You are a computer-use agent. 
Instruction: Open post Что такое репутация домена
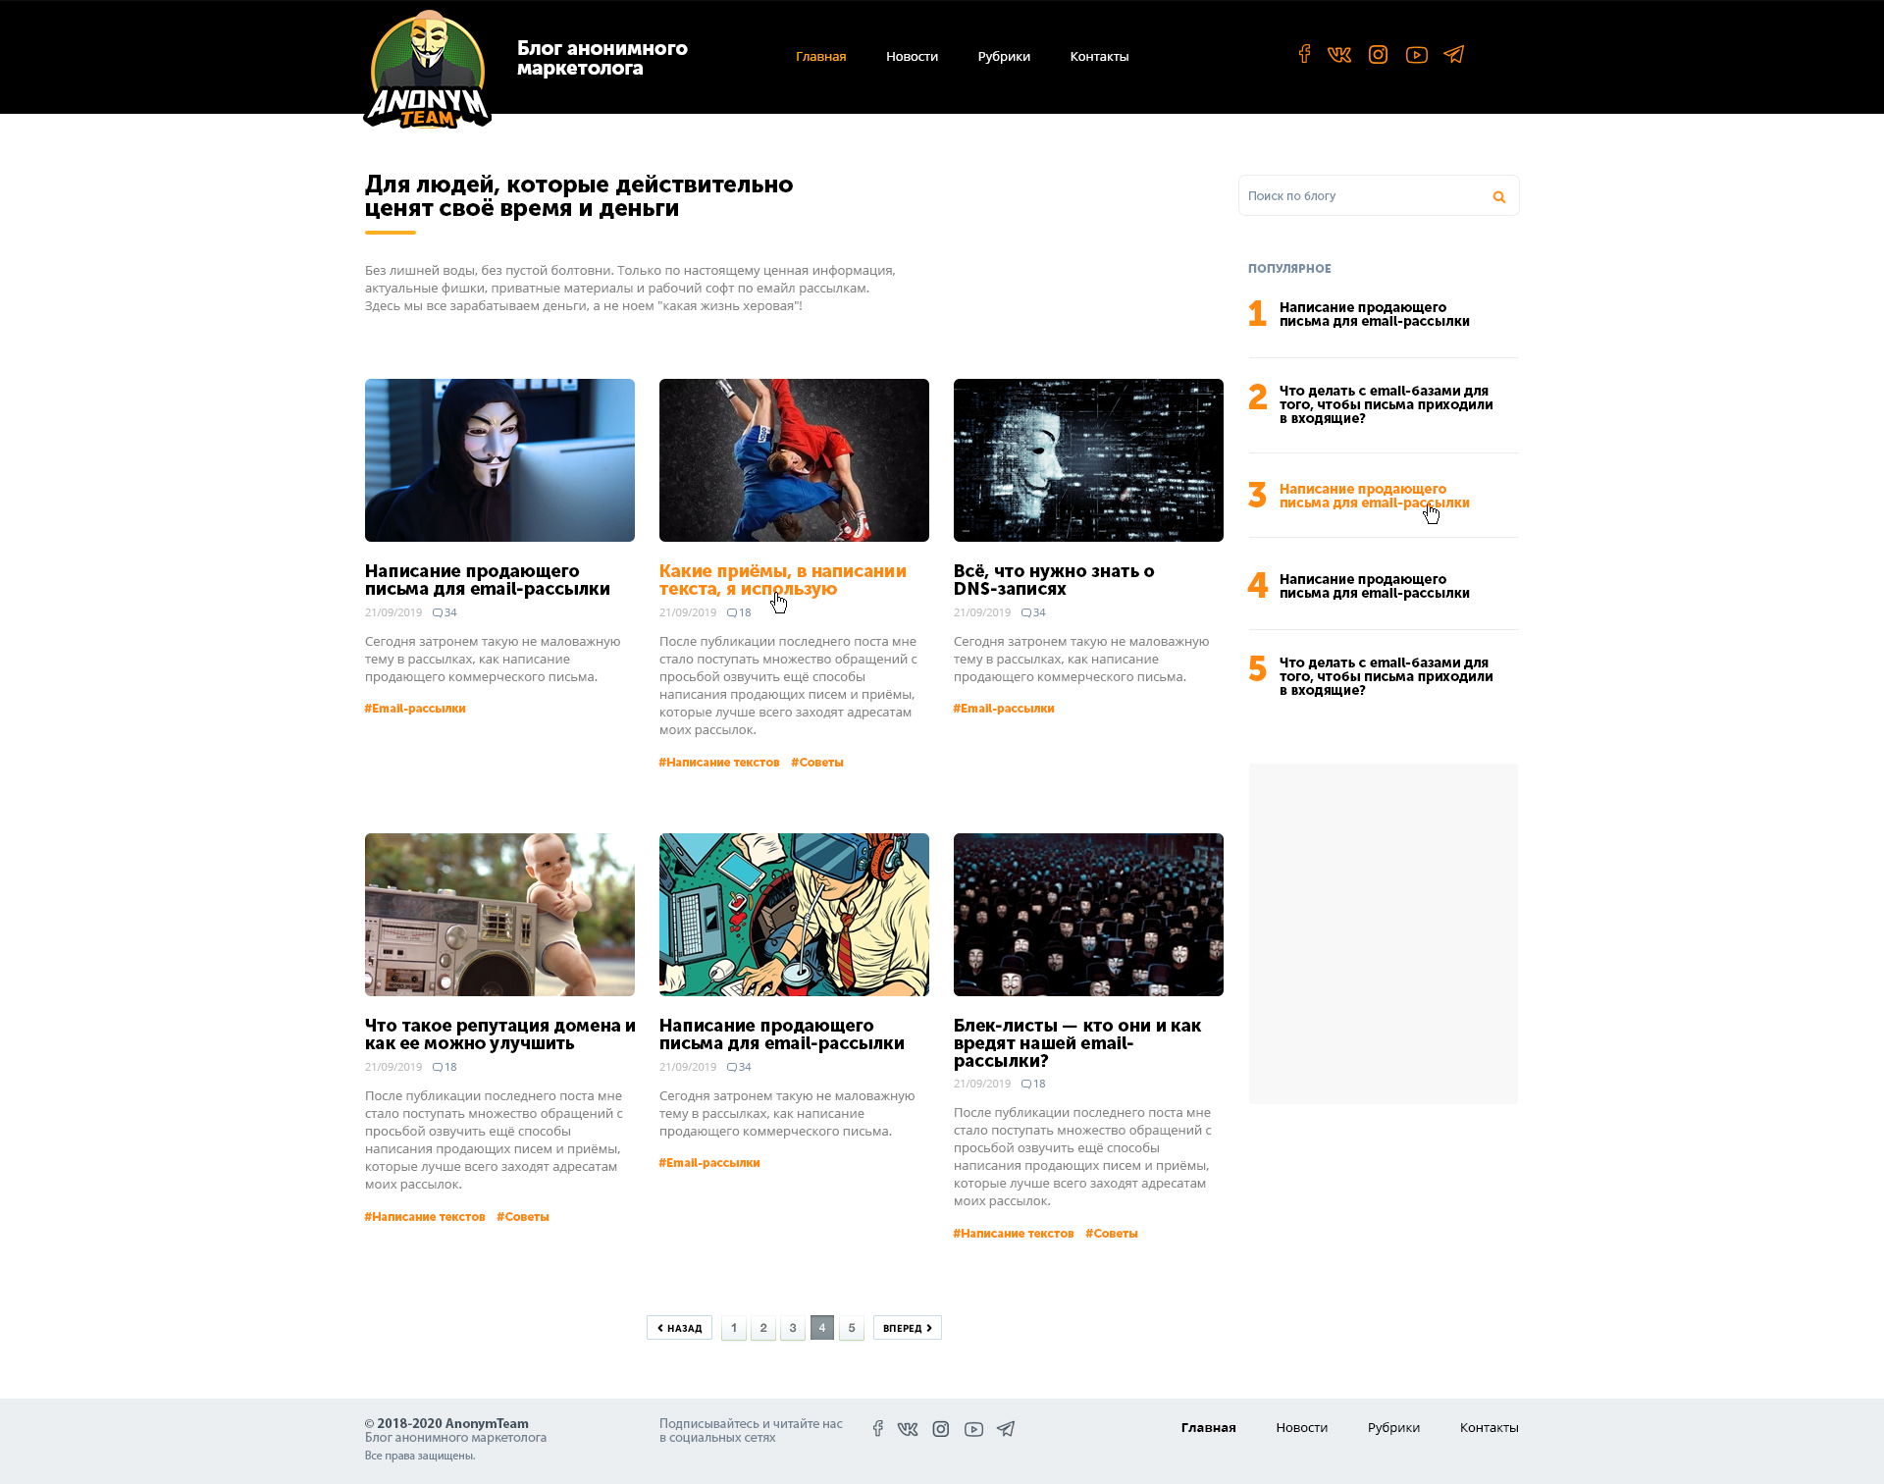pos(500,1034)
